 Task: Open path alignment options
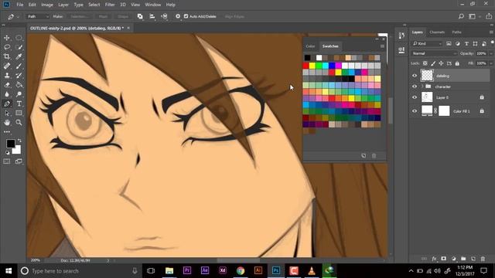click(x=152, y=16)
